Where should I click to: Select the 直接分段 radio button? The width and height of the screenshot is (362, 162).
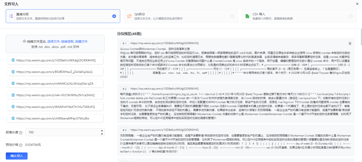(x=114, y=16)
